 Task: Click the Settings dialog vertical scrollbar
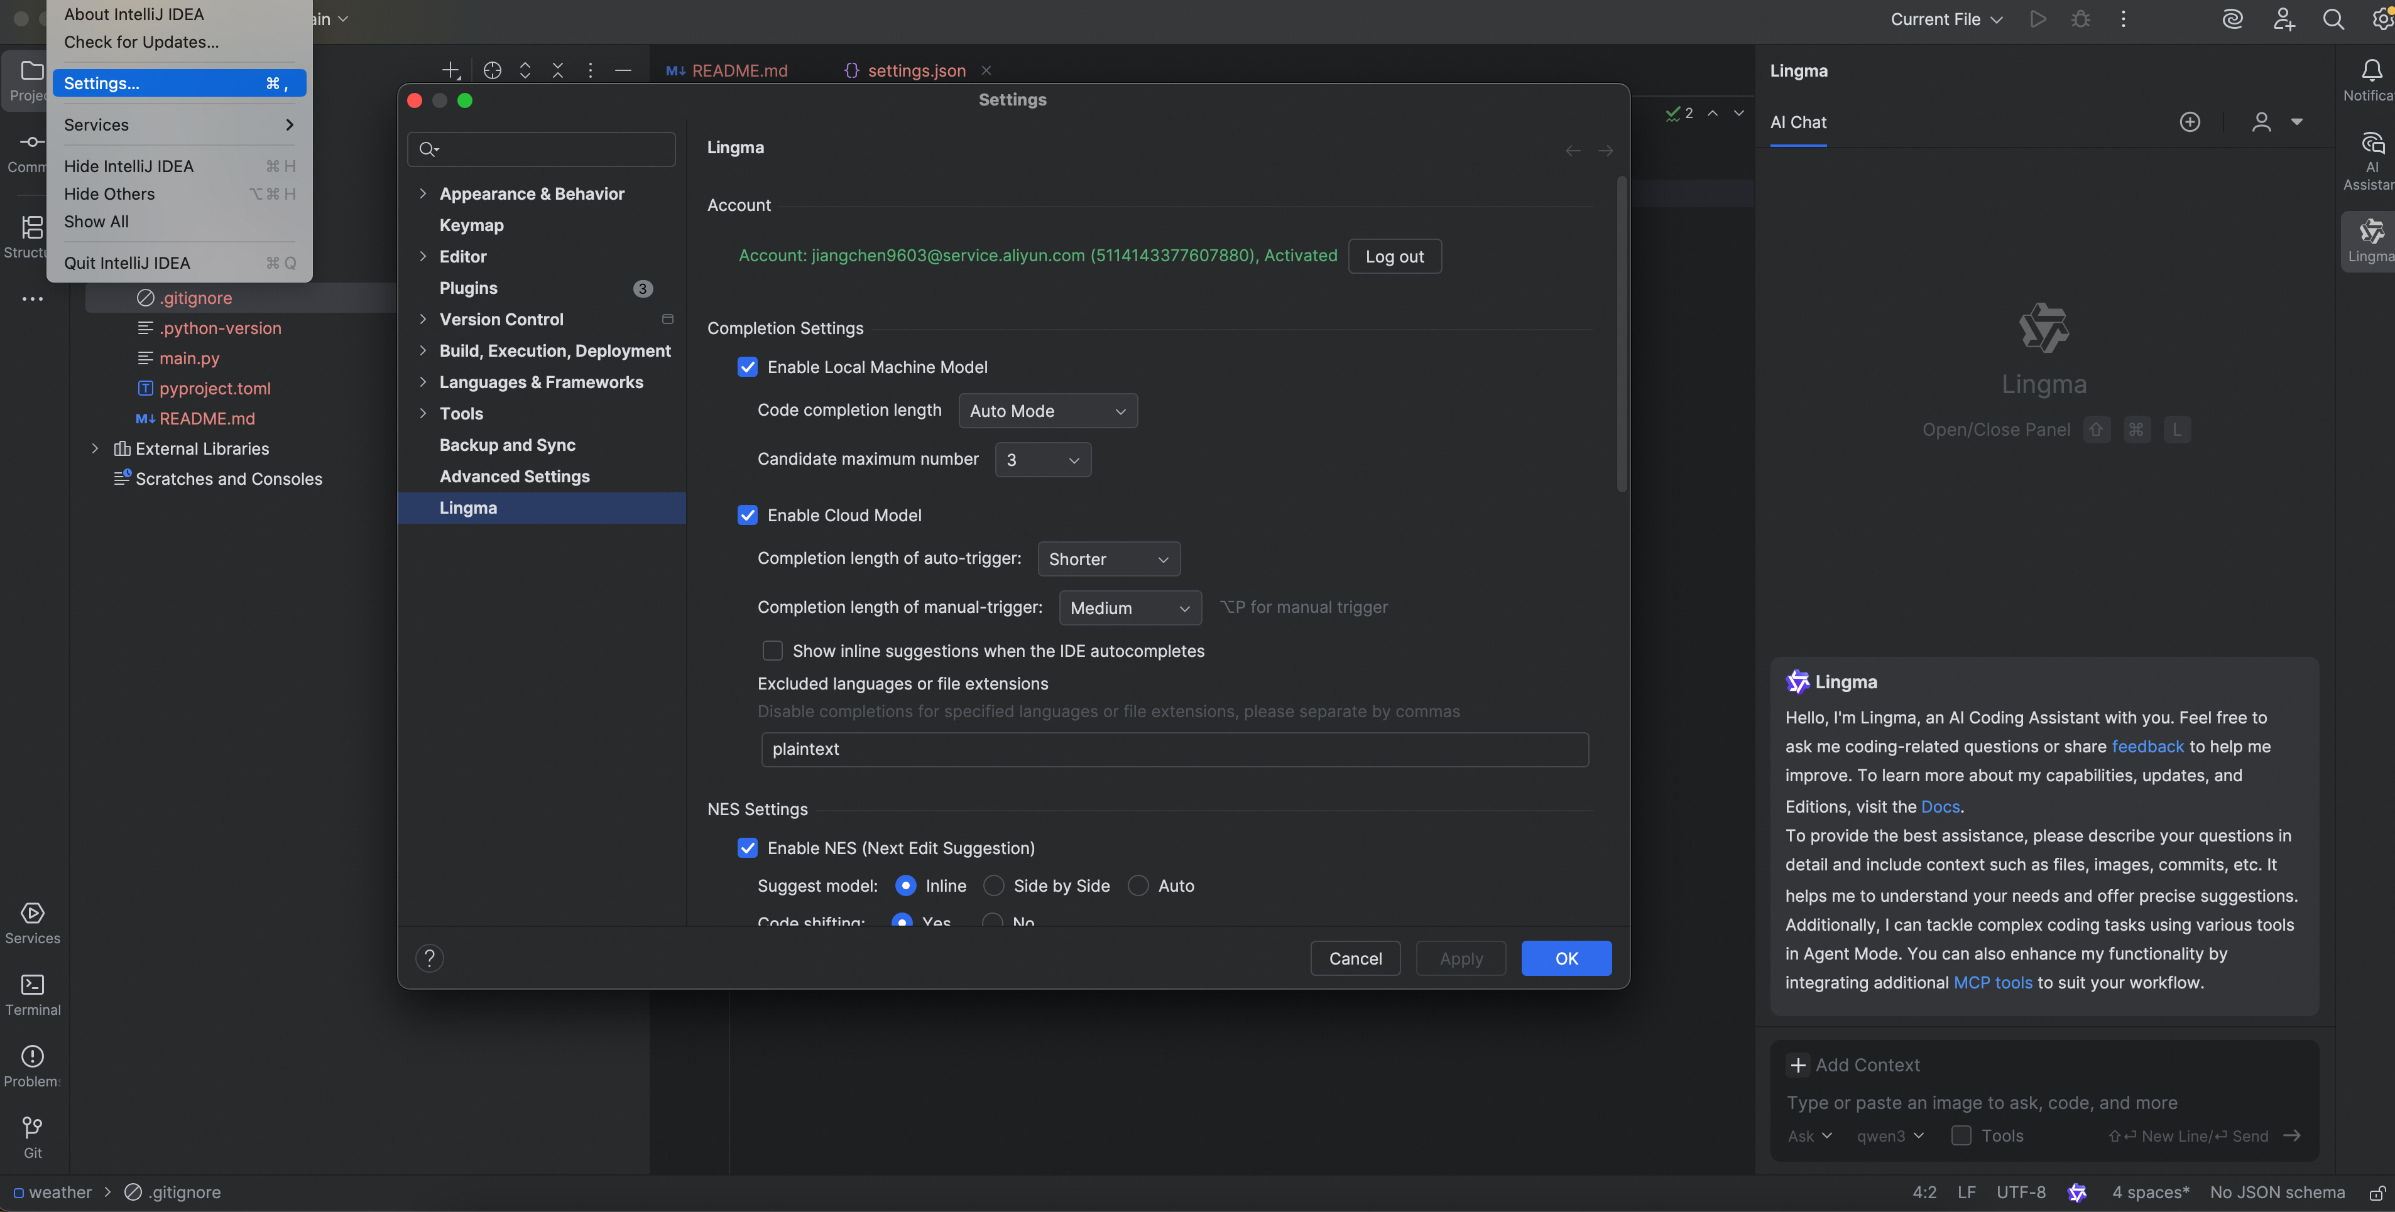tap(1622, 335)
